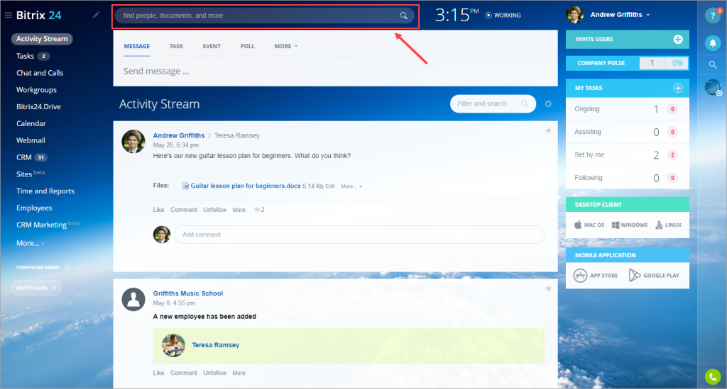Open Ongoing tasks row
This screenshot has width=727, height=389.
pos(628,109)
